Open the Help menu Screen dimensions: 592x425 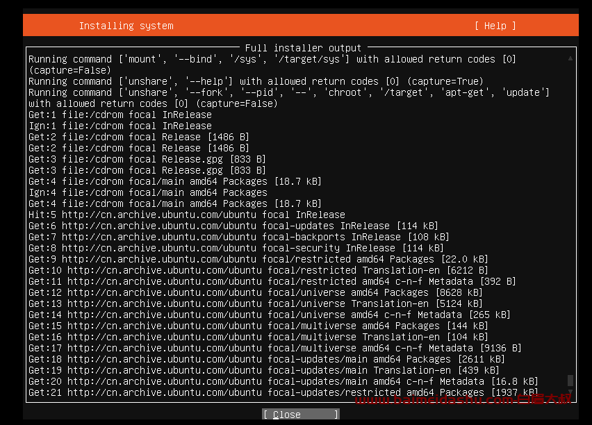point(495,26)
